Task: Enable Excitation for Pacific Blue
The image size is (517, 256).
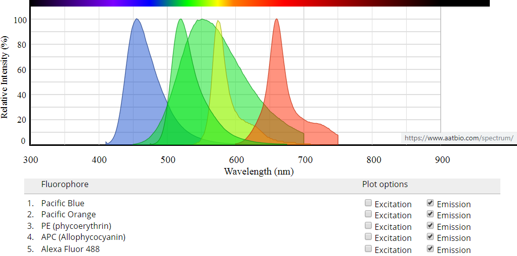Action: click(x=368, y=203)
